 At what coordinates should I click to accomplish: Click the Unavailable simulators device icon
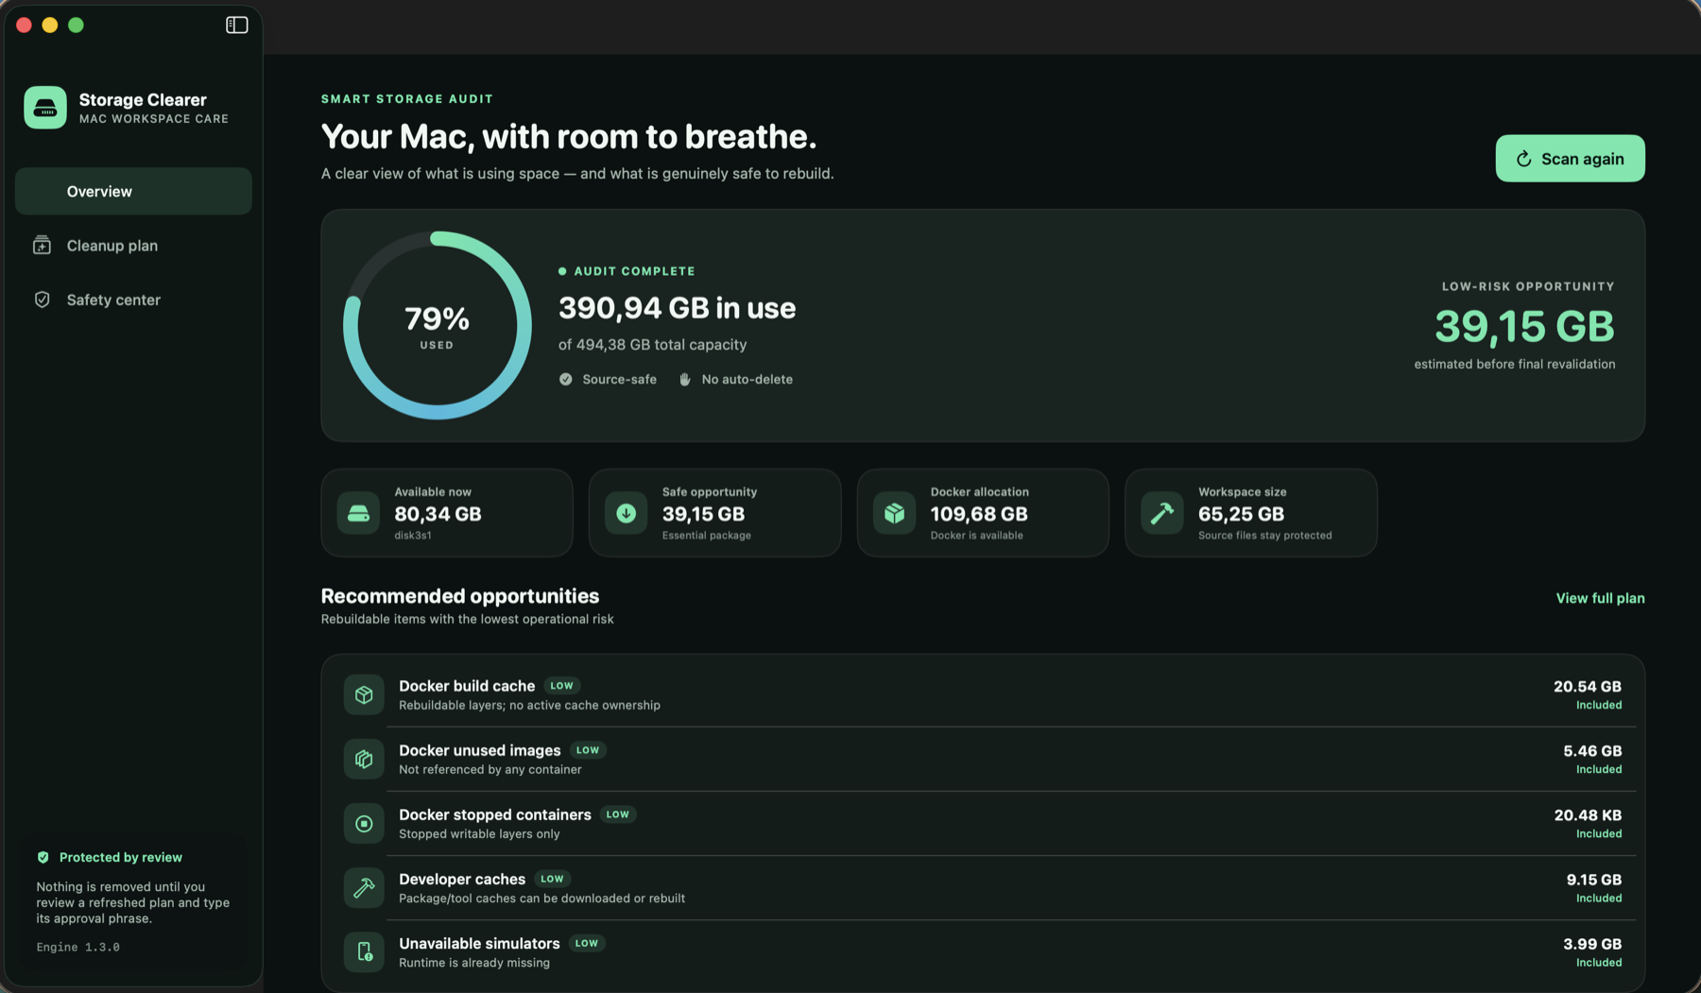(x=364, y=952)
